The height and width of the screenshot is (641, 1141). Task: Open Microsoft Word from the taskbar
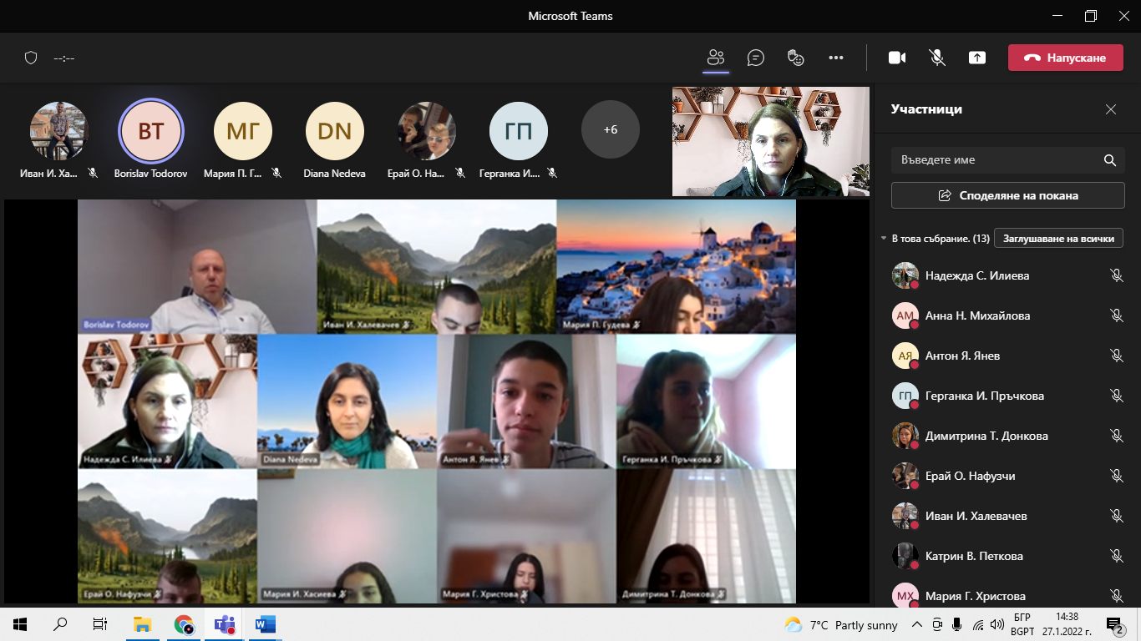[x=265, y=624]
